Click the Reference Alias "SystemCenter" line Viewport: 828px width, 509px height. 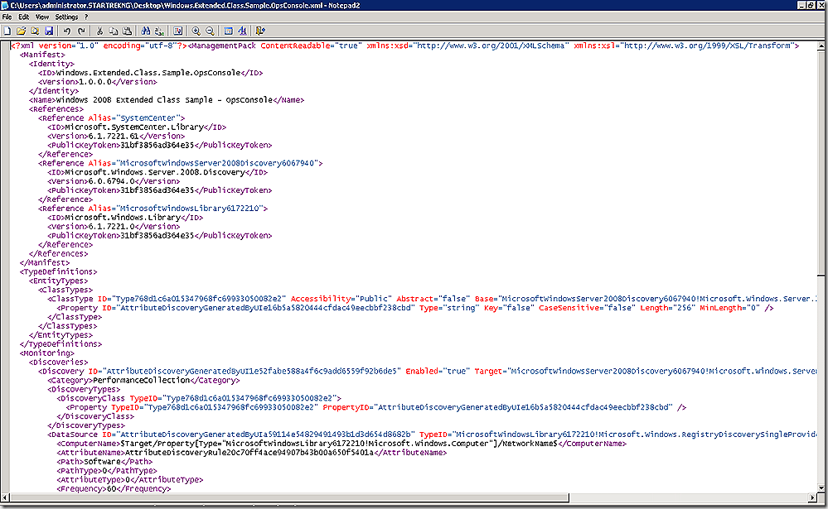tap(111, 118)
